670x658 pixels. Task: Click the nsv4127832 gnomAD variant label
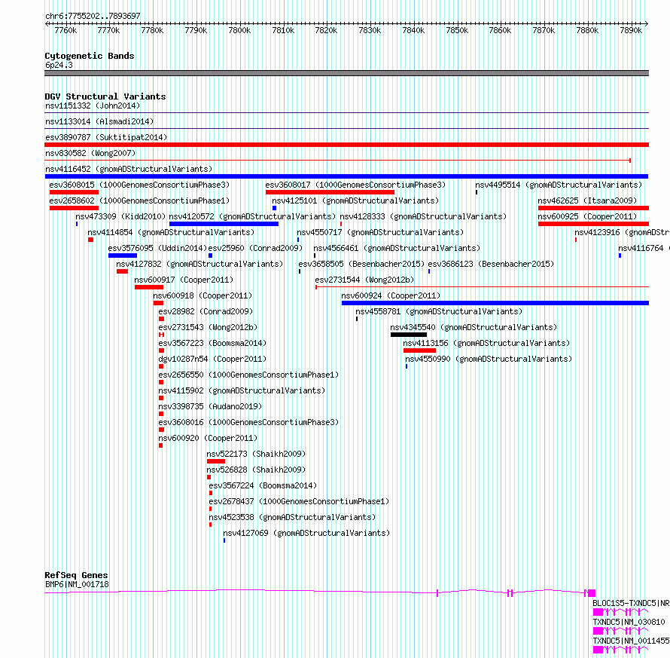(200, 264)
